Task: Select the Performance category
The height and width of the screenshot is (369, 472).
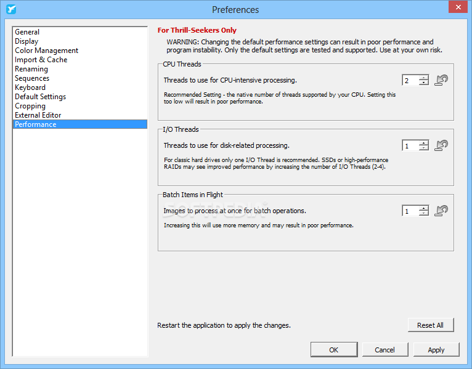Action: (80, 124)
